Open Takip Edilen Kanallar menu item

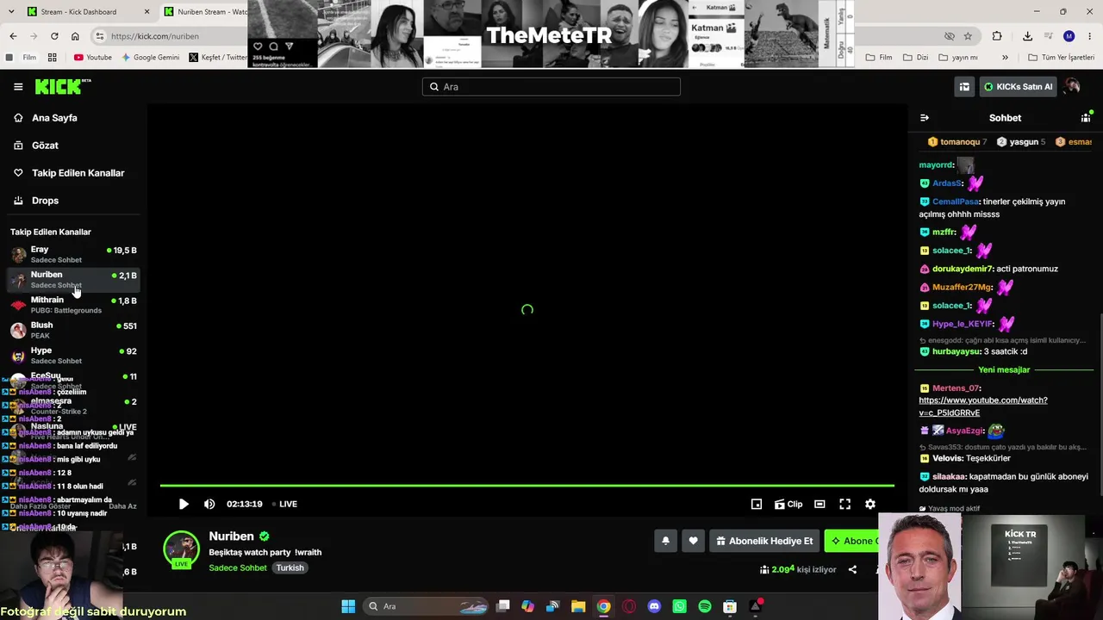click(x=78, y=173)
